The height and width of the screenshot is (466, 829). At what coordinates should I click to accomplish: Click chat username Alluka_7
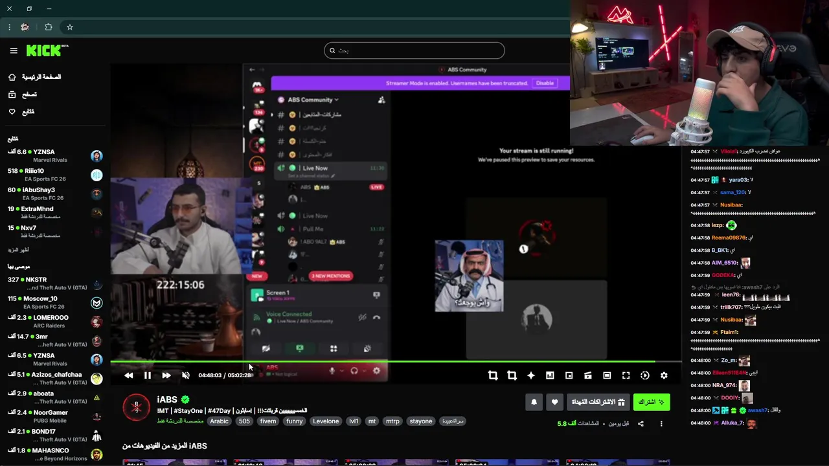coord(732,423)
